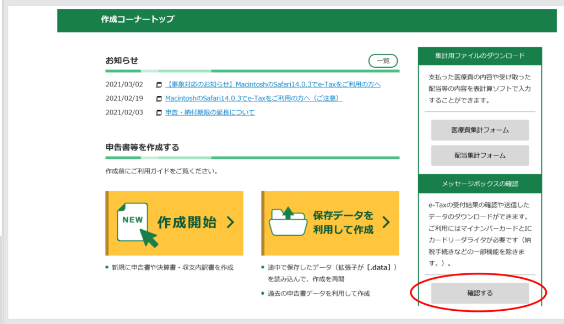Click the 途中で保存したデータ bullet text
The image size is (564, 324).
[332, 273]
